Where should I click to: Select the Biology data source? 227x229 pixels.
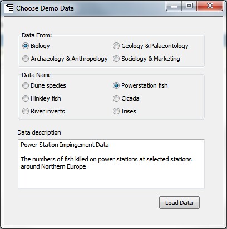pyautogui.click(x=36, y=46)
